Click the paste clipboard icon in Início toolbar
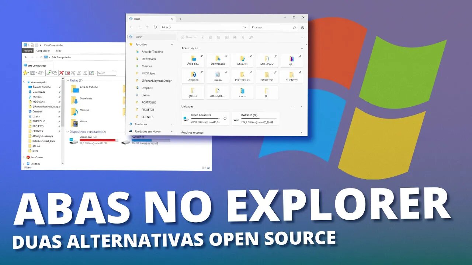 coord(219,38)
